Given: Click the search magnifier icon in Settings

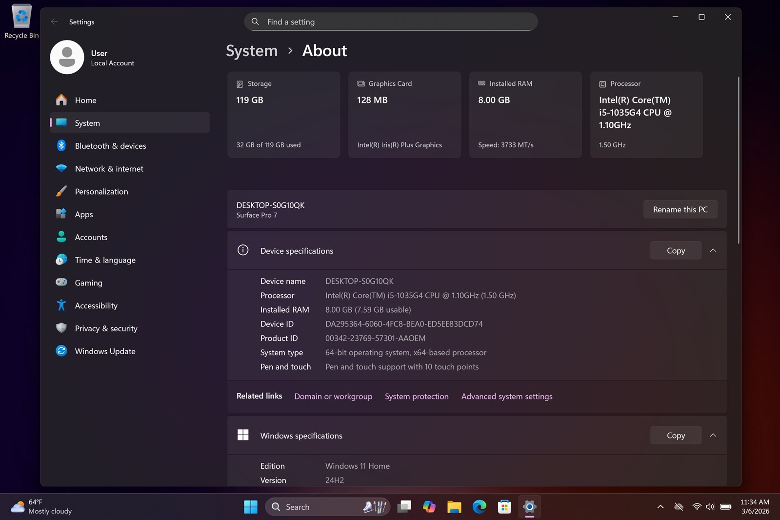Looking at the screenshot, I should (x=255, y=21).
